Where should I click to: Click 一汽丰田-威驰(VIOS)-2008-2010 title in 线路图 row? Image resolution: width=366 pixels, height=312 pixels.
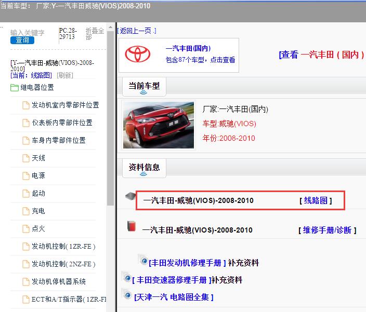(198, 200)
